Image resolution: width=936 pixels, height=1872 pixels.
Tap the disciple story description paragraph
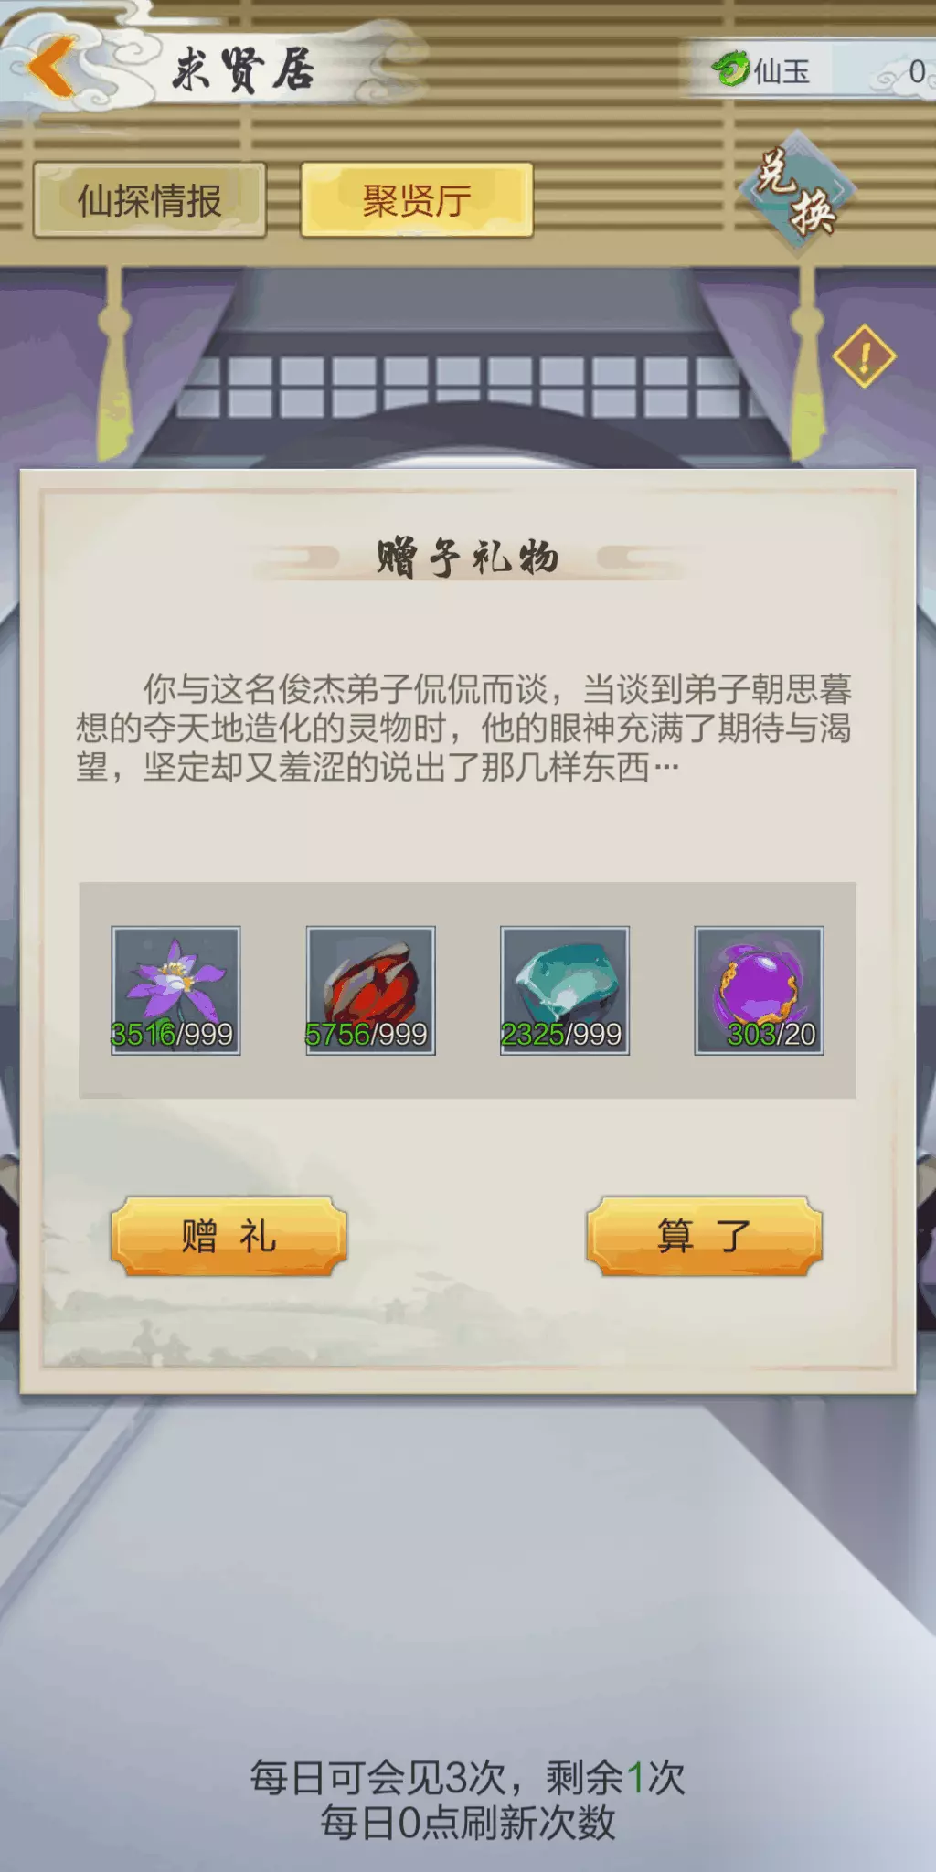tap(464, 729)
